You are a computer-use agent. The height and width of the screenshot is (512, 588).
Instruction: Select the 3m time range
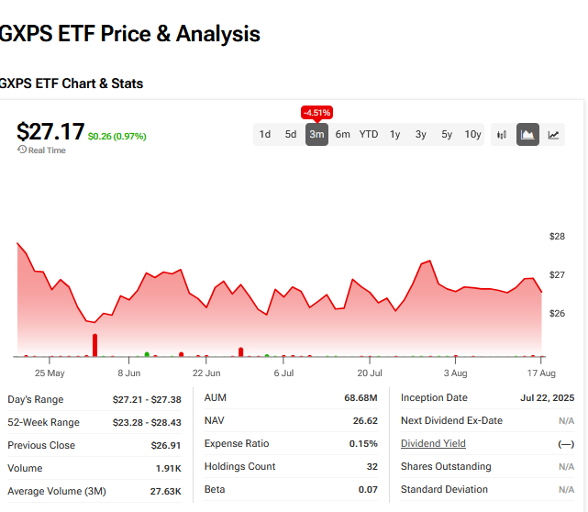(316, 134)
